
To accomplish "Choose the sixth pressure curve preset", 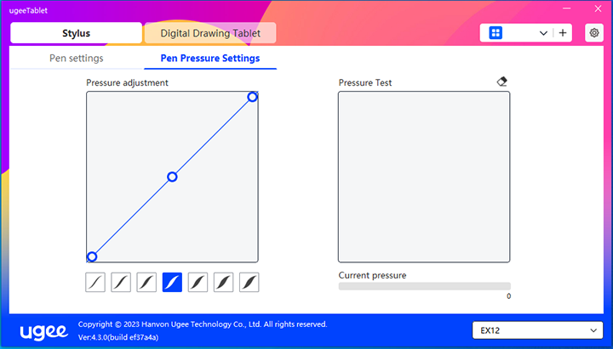I will (223, 282).
